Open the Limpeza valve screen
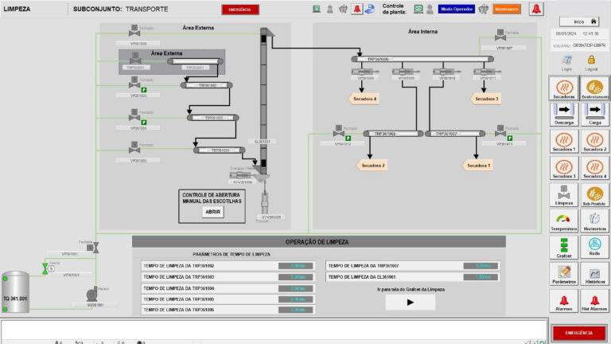This screenshot has width=611, height=344. [564, 195]
